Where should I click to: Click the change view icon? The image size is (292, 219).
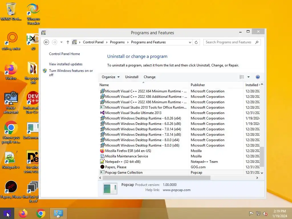tap(242, 77)
